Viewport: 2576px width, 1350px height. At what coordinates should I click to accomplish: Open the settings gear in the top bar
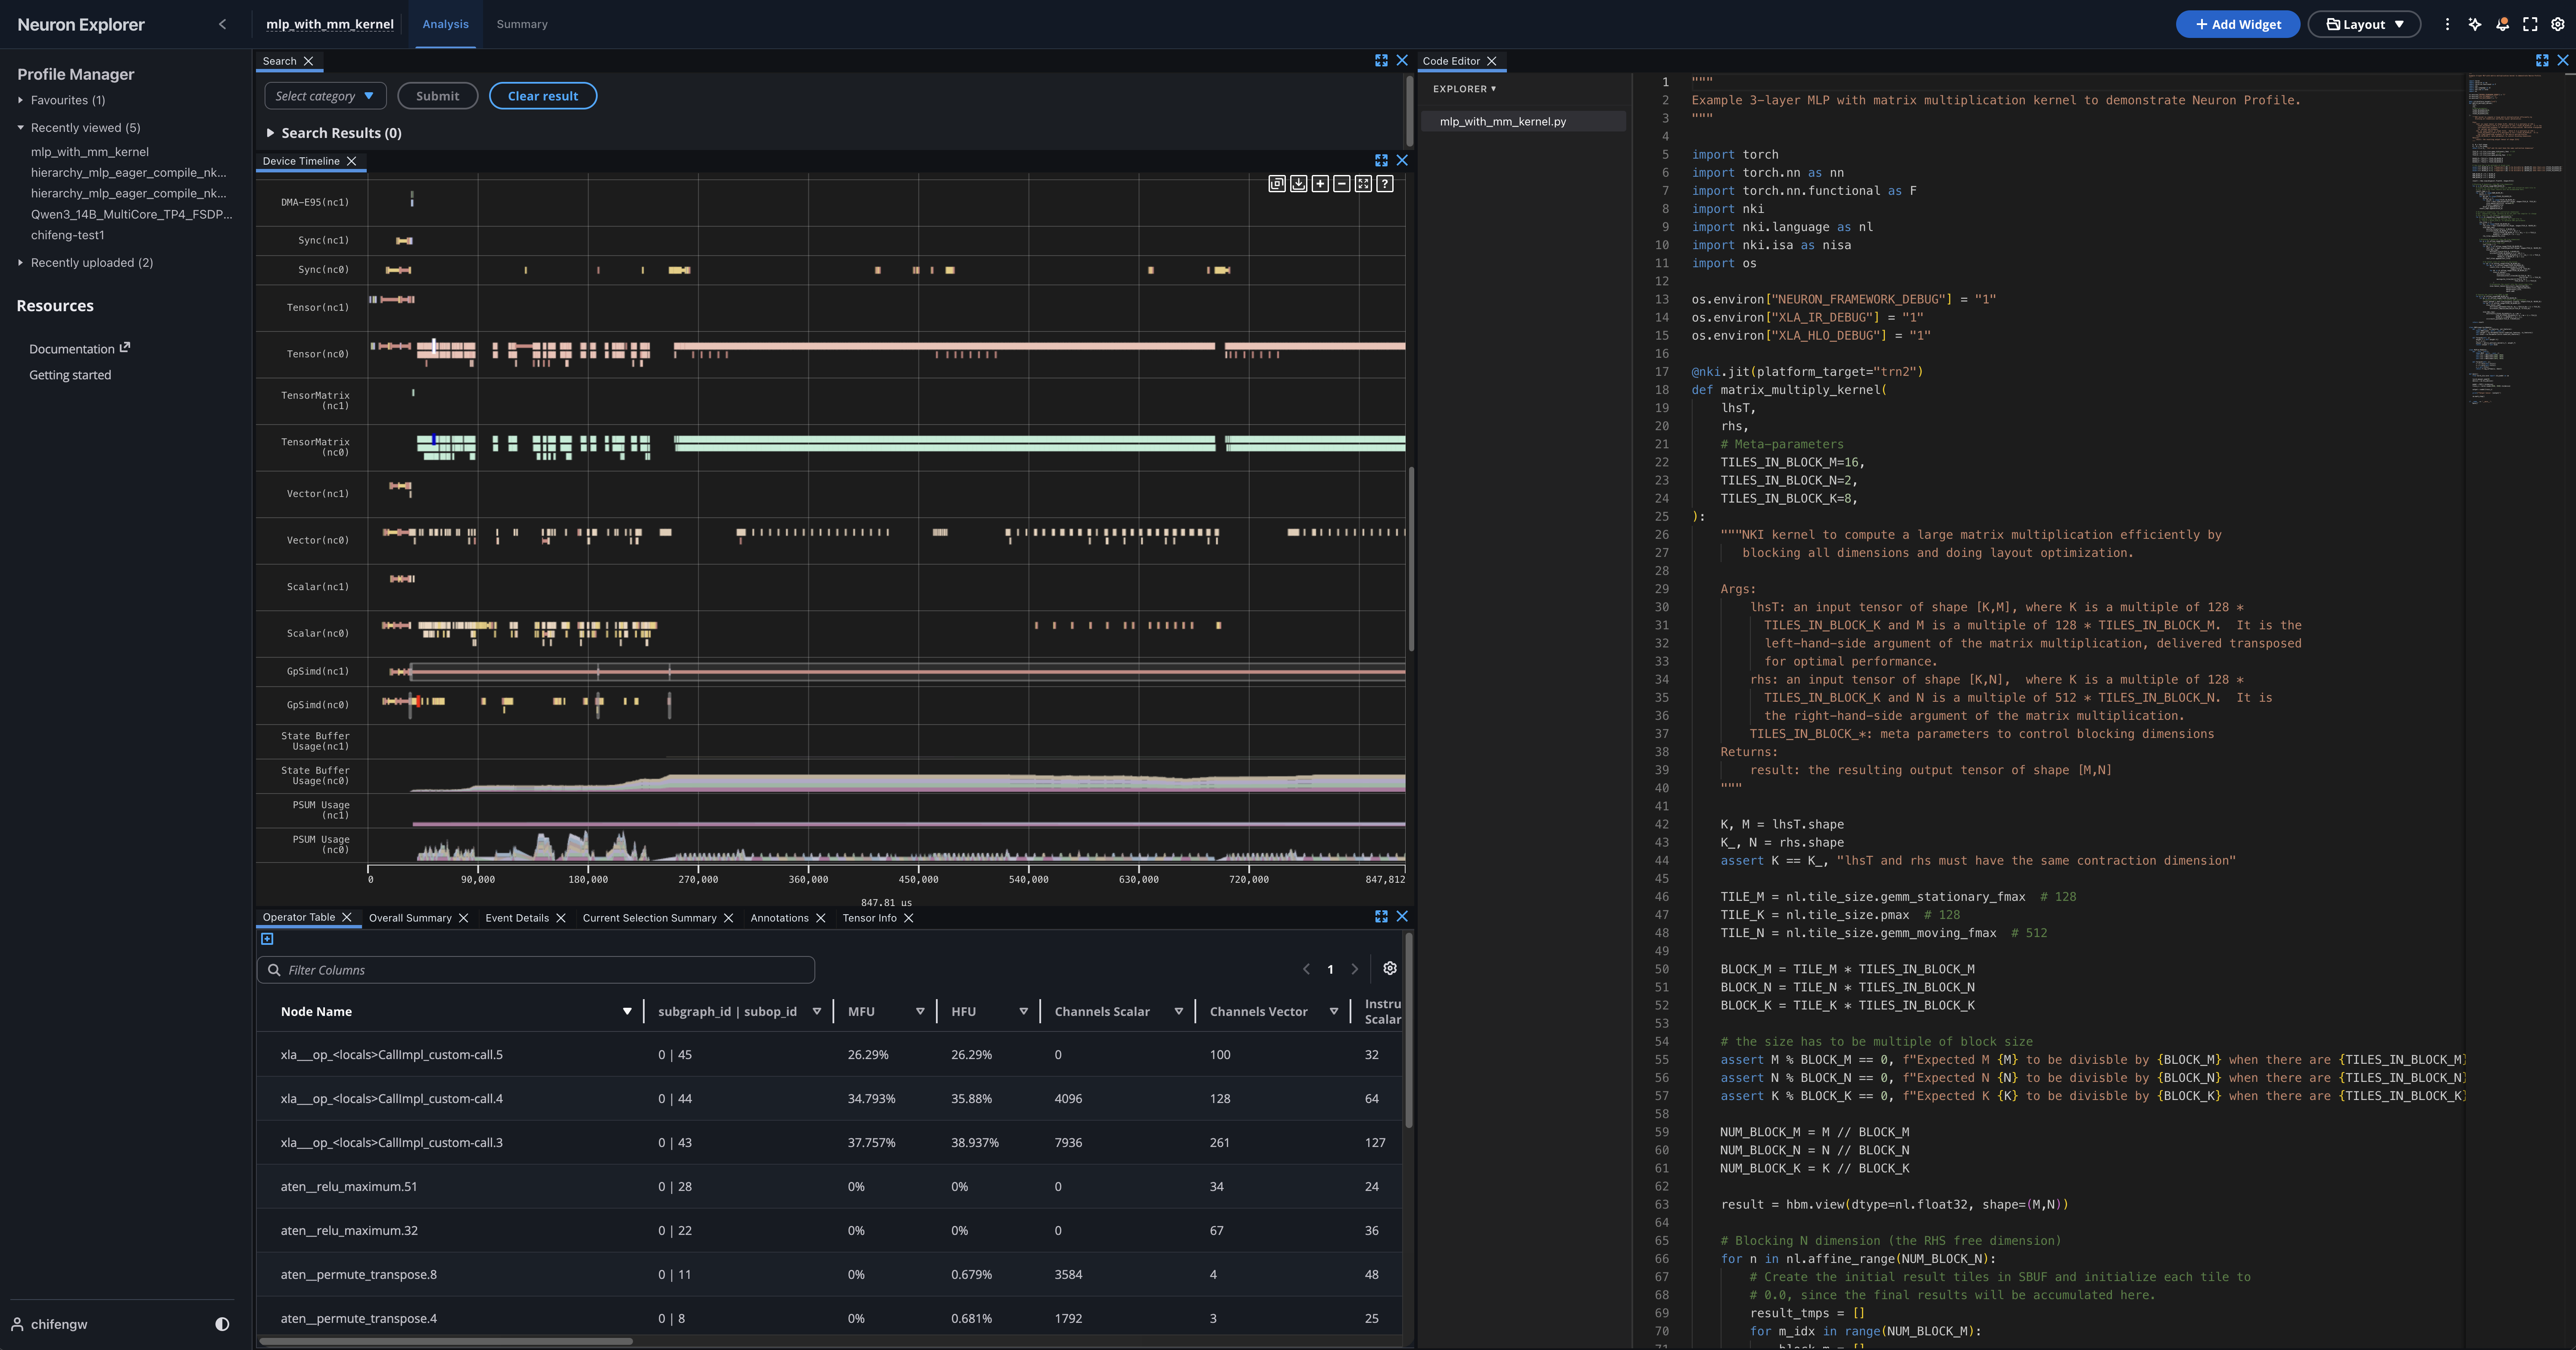coord(2558,24)
